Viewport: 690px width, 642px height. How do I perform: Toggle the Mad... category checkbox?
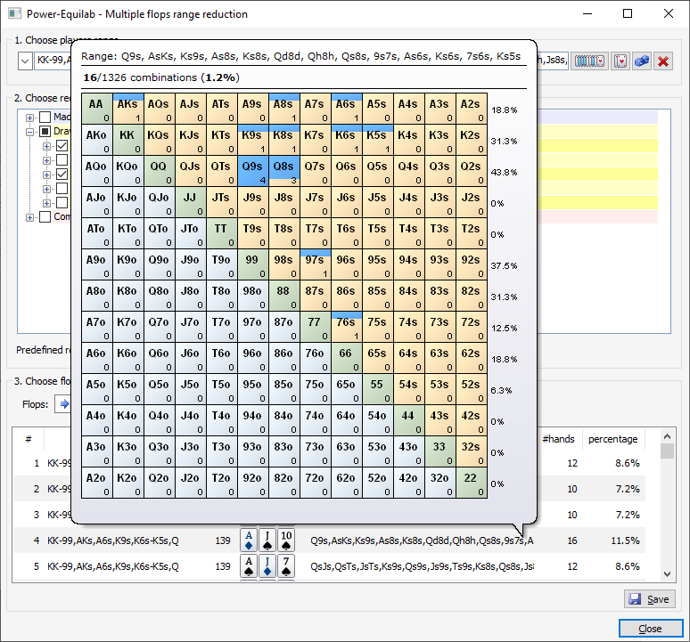point(45,117)
